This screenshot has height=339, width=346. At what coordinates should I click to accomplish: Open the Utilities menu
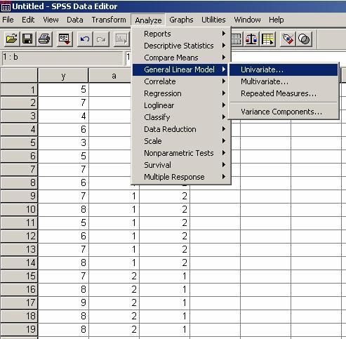click(213, 20)
